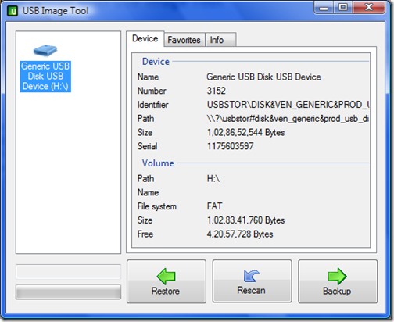Click the Volume group heading
This screenshot has height=322, width=394.
pos(158,163)
